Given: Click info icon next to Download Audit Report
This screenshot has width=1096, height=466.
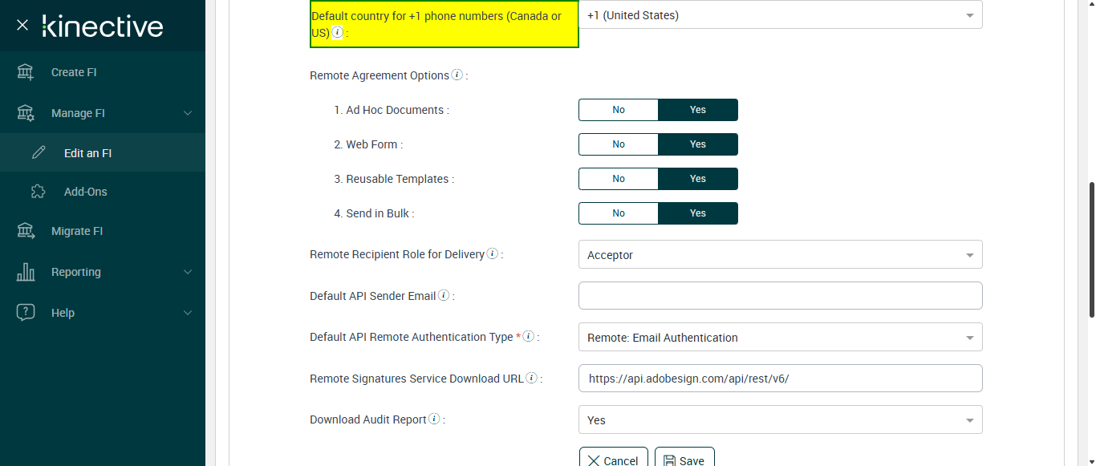Looking at the screenshot, I should coord(434,419).
